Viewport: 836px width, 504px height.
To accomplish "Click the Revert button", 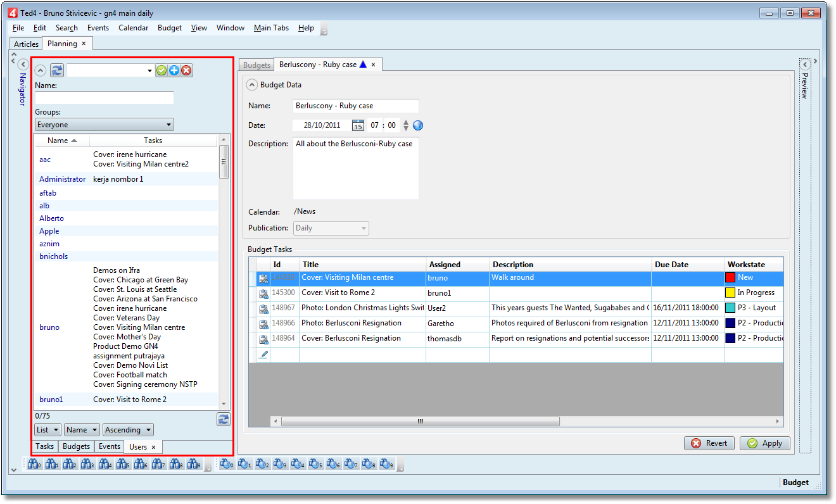I will point(709,443).
